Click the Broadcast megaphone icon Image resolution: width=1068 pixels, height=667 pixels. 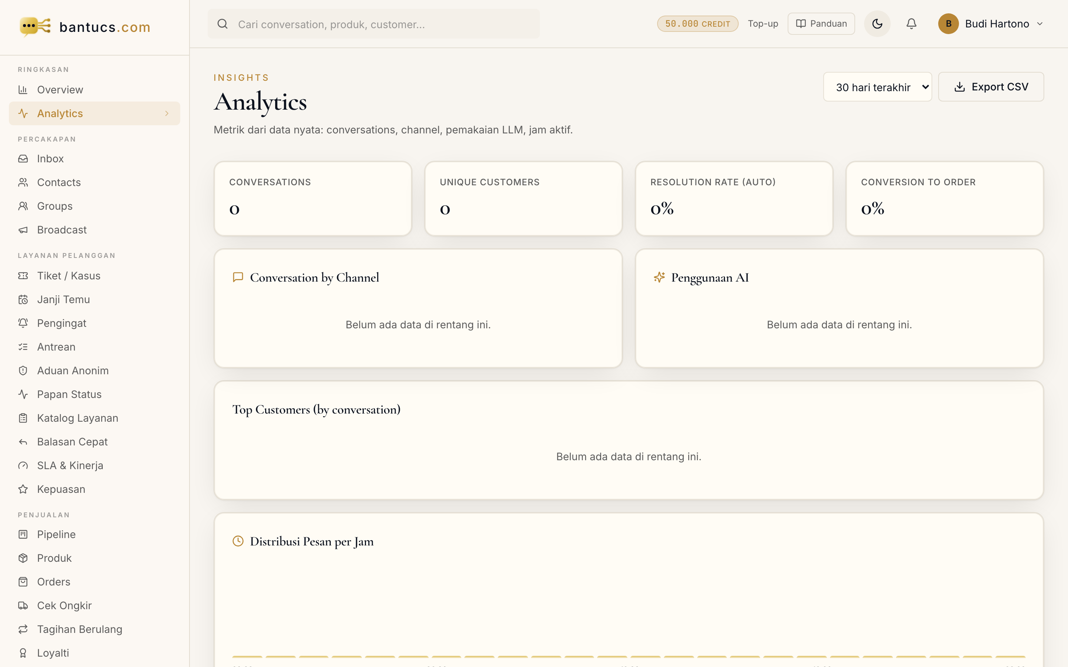(23, 230)
